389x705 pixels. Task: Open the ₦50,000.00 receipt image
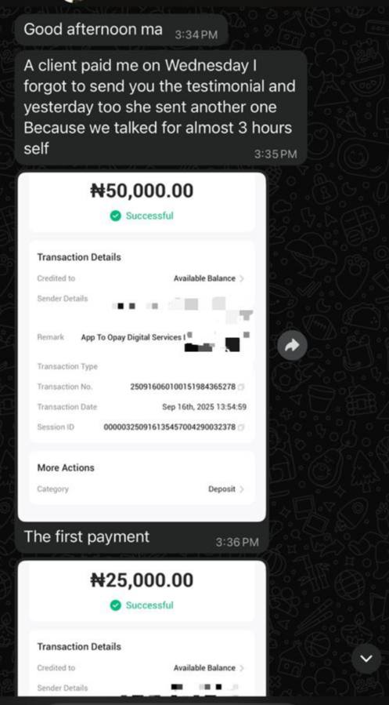pyautogui.click(x=142, y=347)
